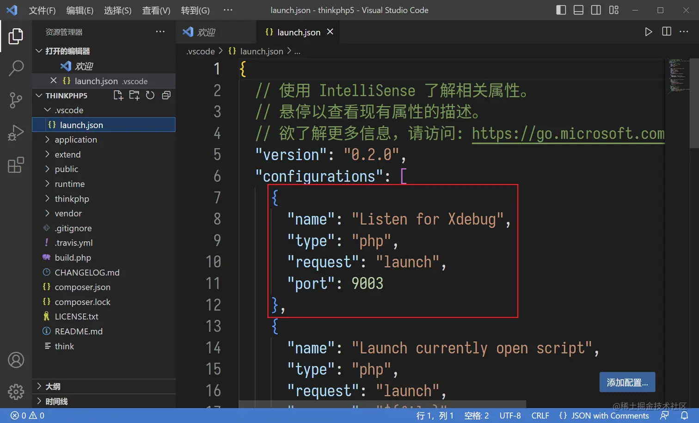Expand the extend folder
Image resolution: width=699 pixels, height=423 pixels.
click(47, 154)
